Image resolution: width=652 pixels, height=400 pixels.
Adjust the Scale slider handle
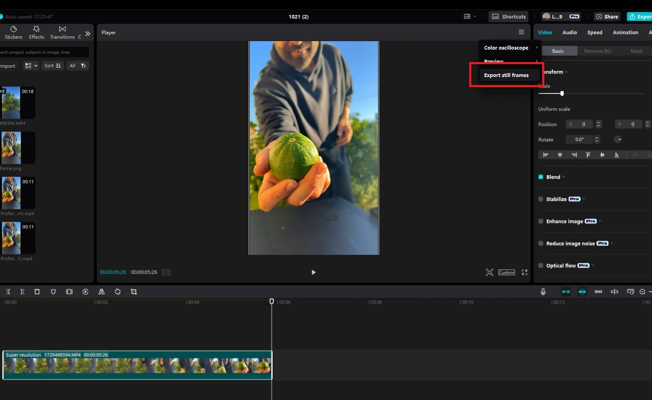562,94
